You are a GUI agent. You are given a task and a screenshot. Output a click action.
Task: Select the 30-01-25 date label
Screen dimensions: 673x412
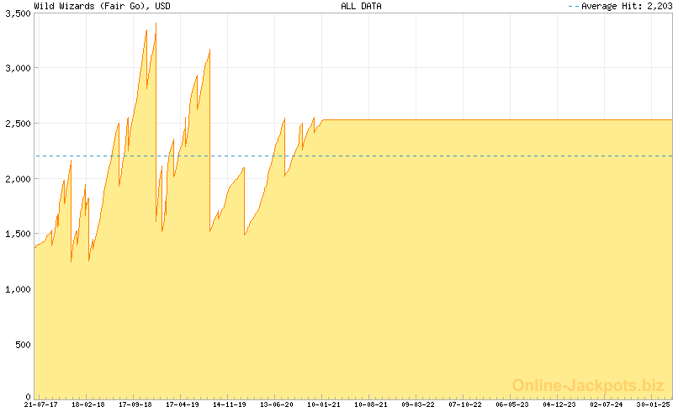(654, 404)
